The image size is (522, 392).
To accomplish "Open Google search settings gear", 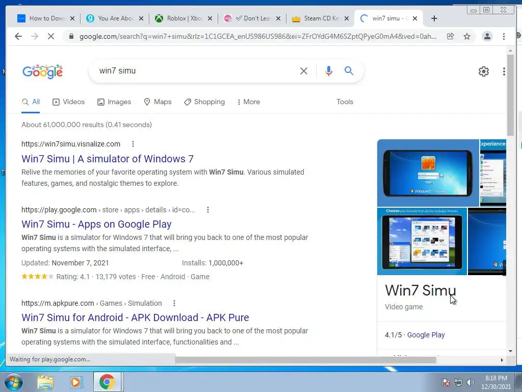I will [x=483, y=71].
